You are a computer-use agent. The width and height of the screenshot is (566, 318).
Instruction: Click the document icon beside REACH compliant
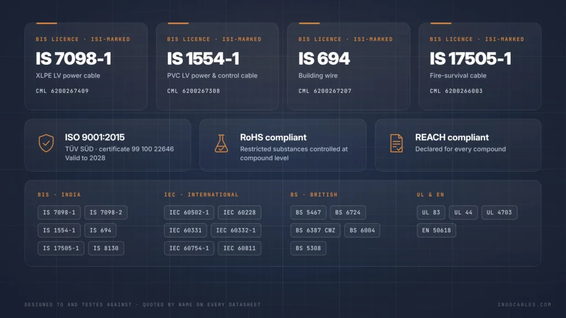coord(396,143)
